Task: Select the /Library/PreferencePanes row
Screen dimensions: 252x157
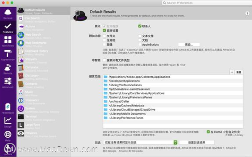Action: (x=173, y=85)
